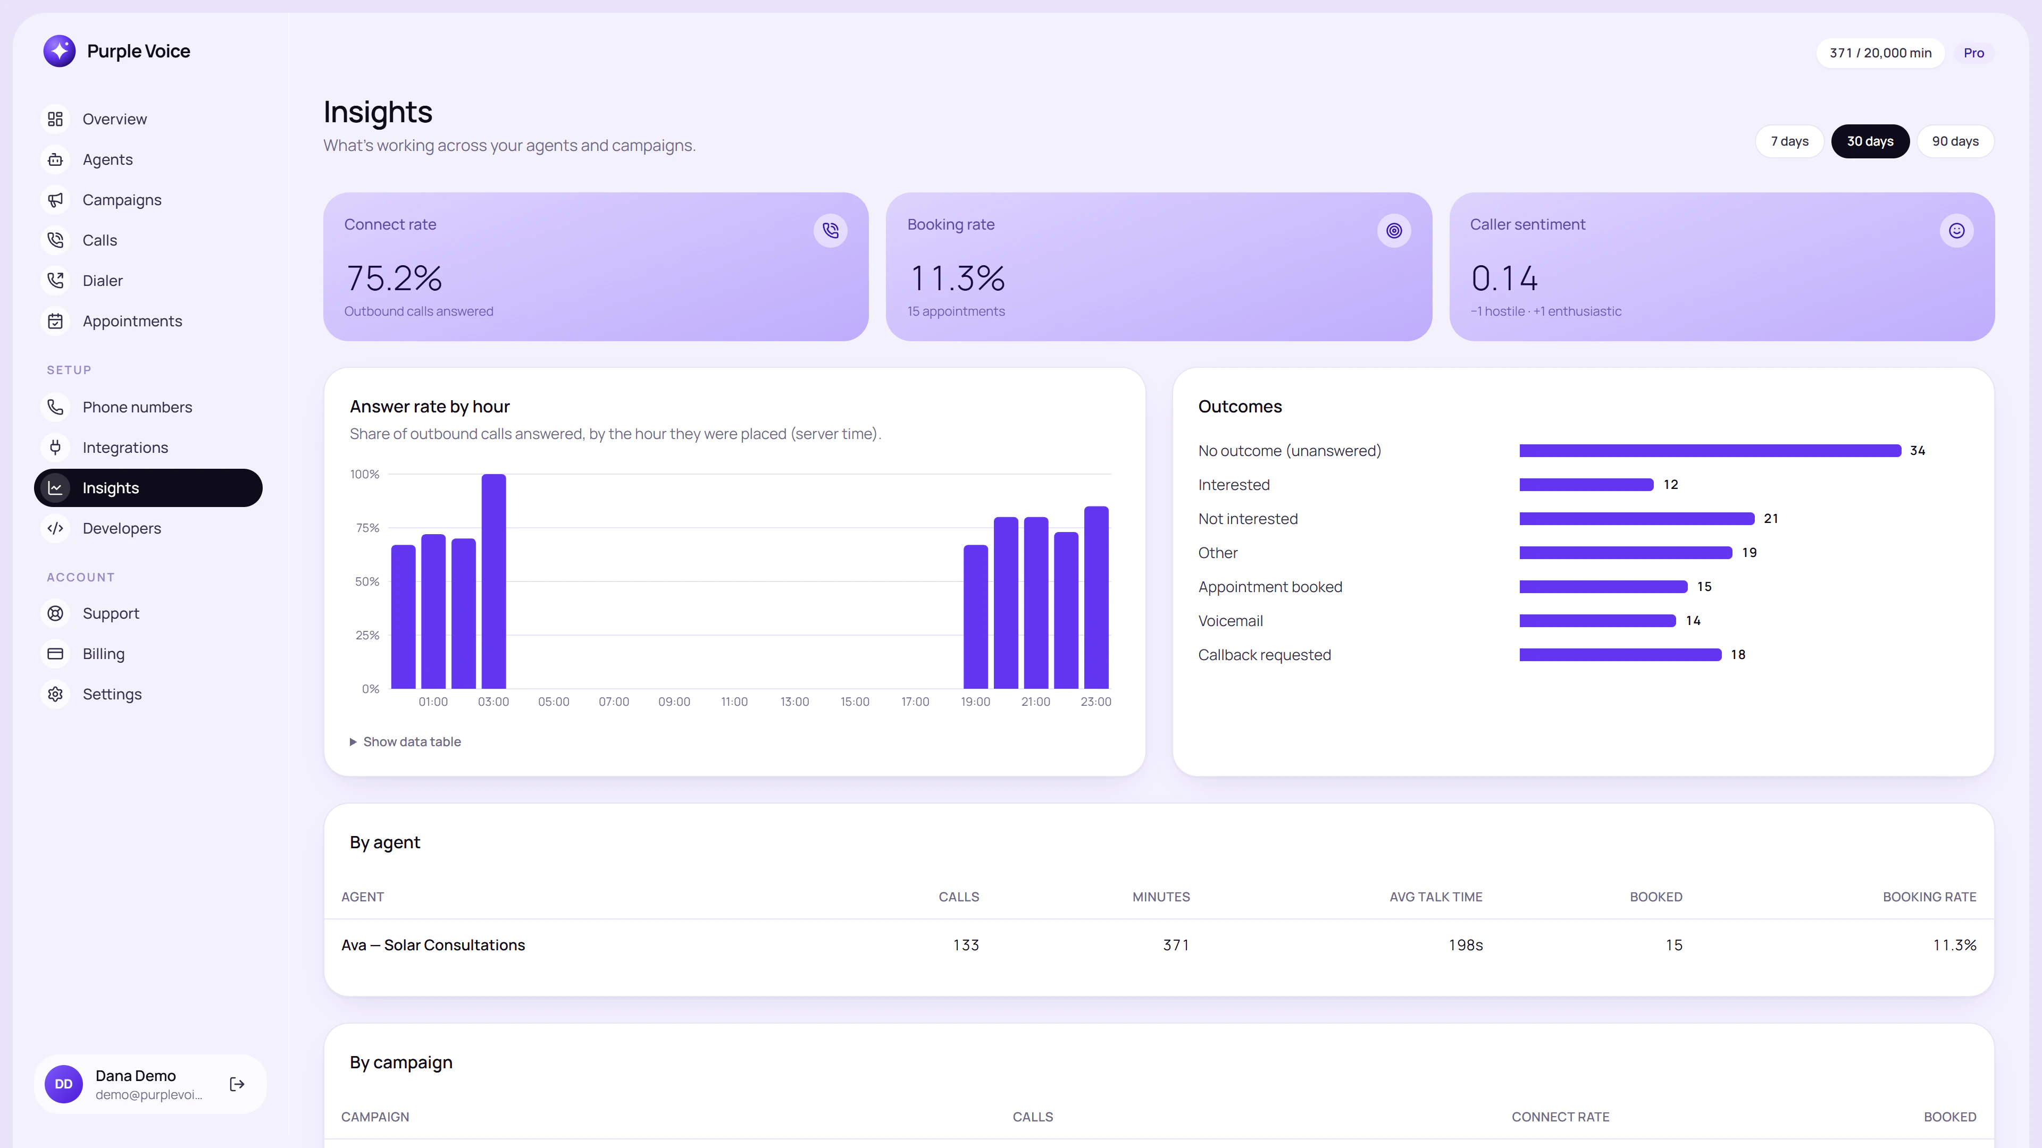
Task: Go to the Campaigns page label
Action: [x=122, y=200]
